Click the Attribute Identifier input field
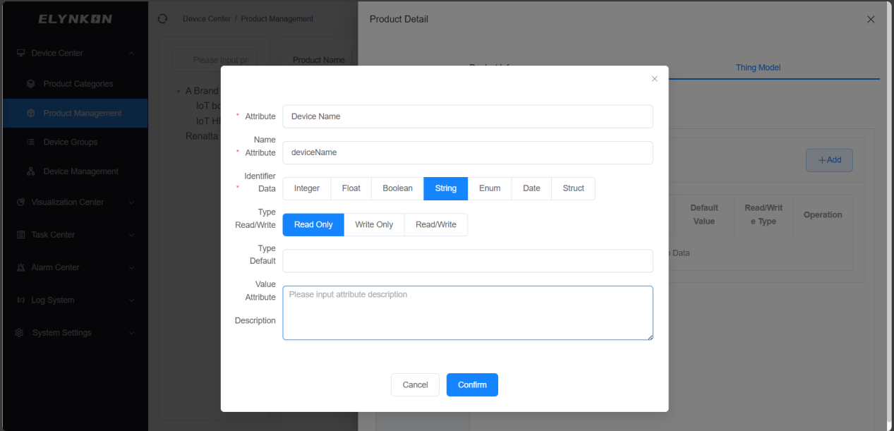Image resolution: width=894 pixels, height=431 pixels. (x=468, y=152)
